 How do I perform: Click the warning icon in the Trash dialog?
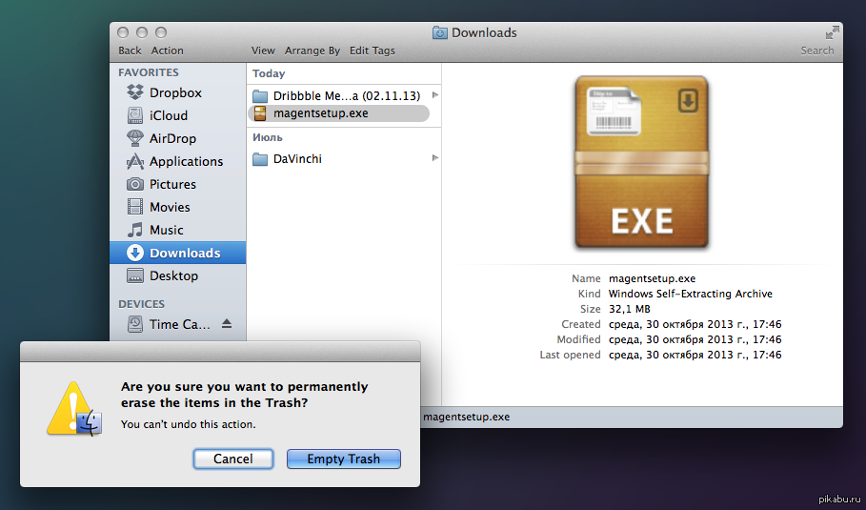tap(74, 408)
